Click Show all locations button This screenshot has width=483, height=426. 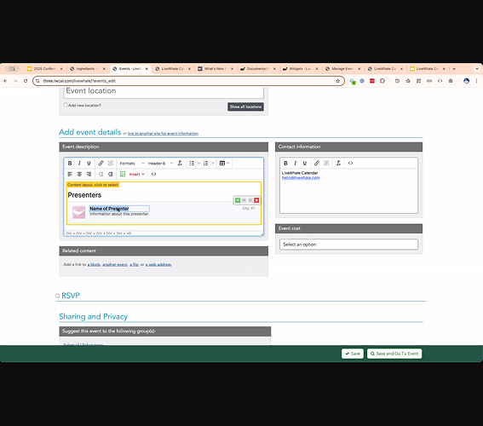(245, 106)
